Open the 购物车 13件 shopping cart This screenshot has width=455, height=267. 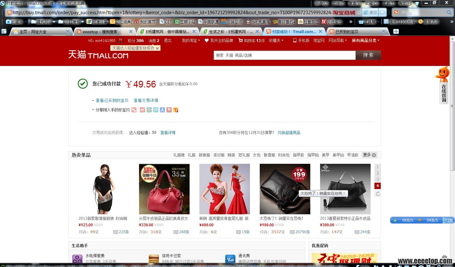pos(252,40)
